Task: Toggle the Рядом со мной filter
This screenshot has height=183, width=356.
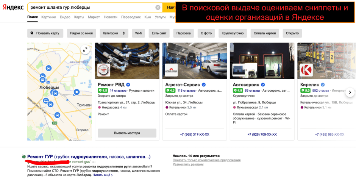Action: coord(81,33)
